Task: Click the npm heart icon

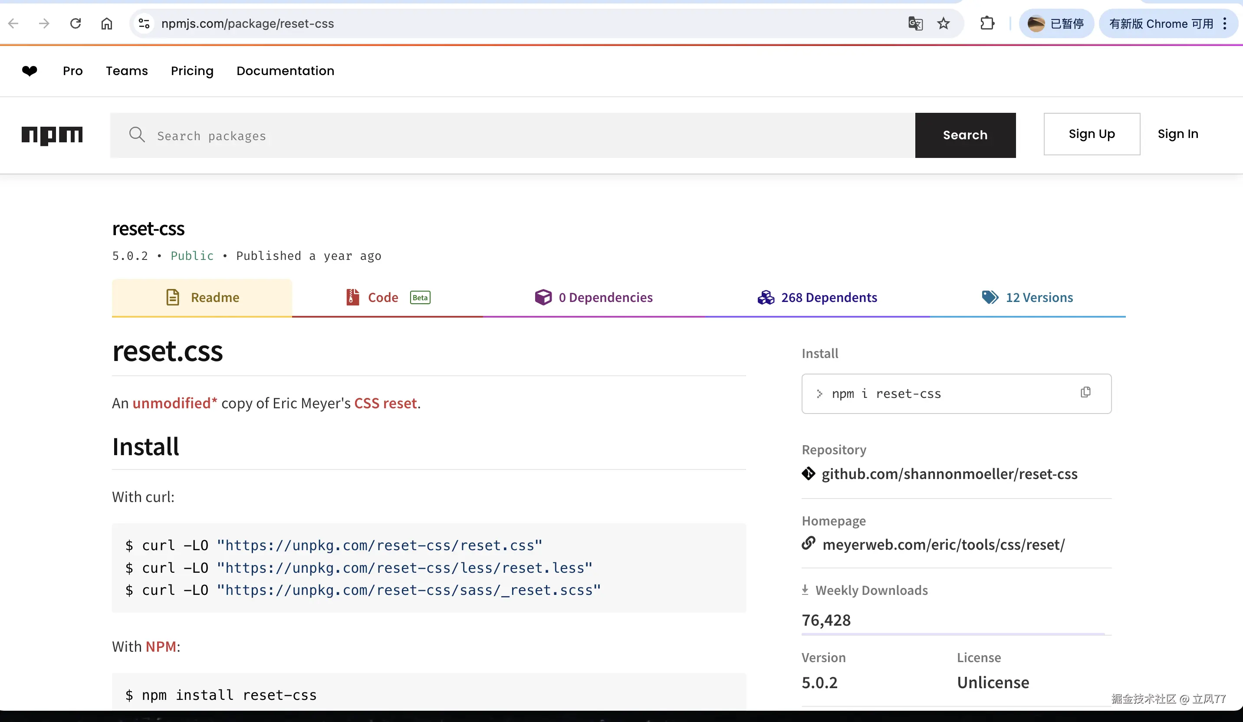Action: (30, 71)
